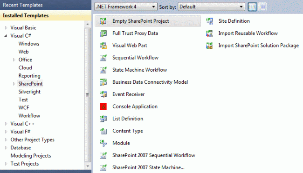Select the Import SharePoint Solution Package name
The width and height of the screenshot is (303, 173).
[x=259, y=45]
